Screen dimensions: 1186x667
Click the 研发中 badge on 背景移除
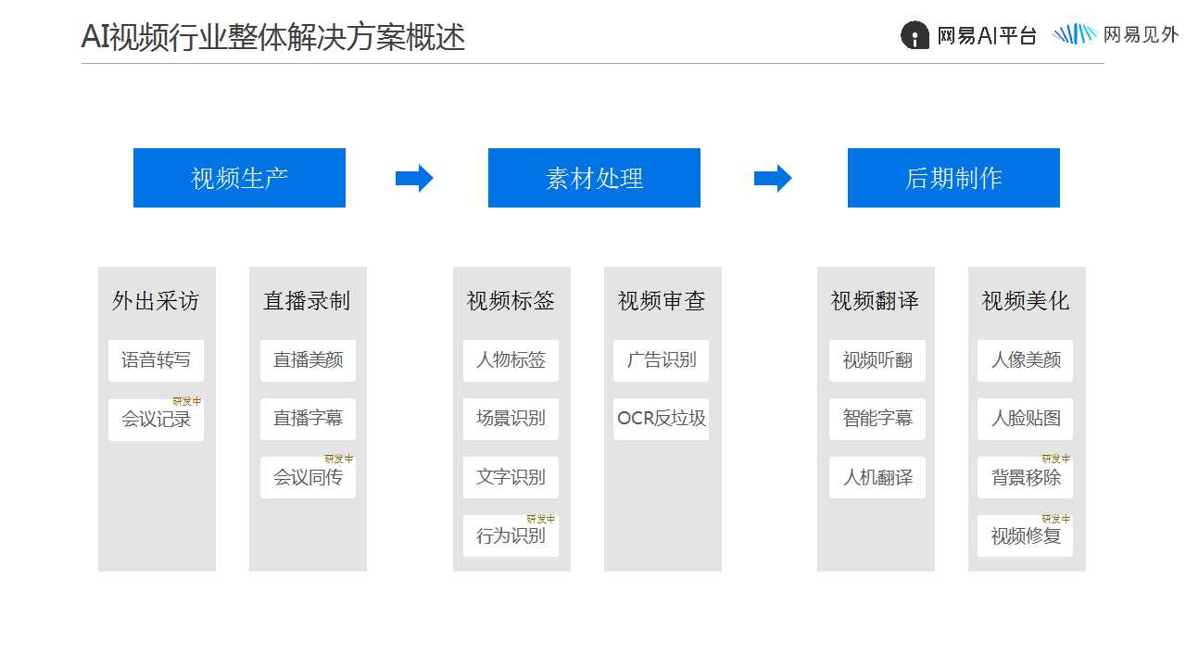(x=1055, y=459)
